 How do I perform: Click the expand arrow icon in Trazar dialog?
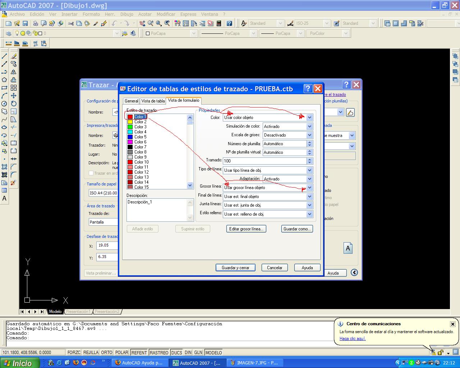pos(354,272)
